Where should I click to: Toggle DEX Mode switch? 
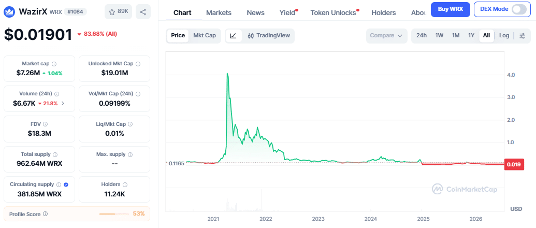(x=519, y=9)
